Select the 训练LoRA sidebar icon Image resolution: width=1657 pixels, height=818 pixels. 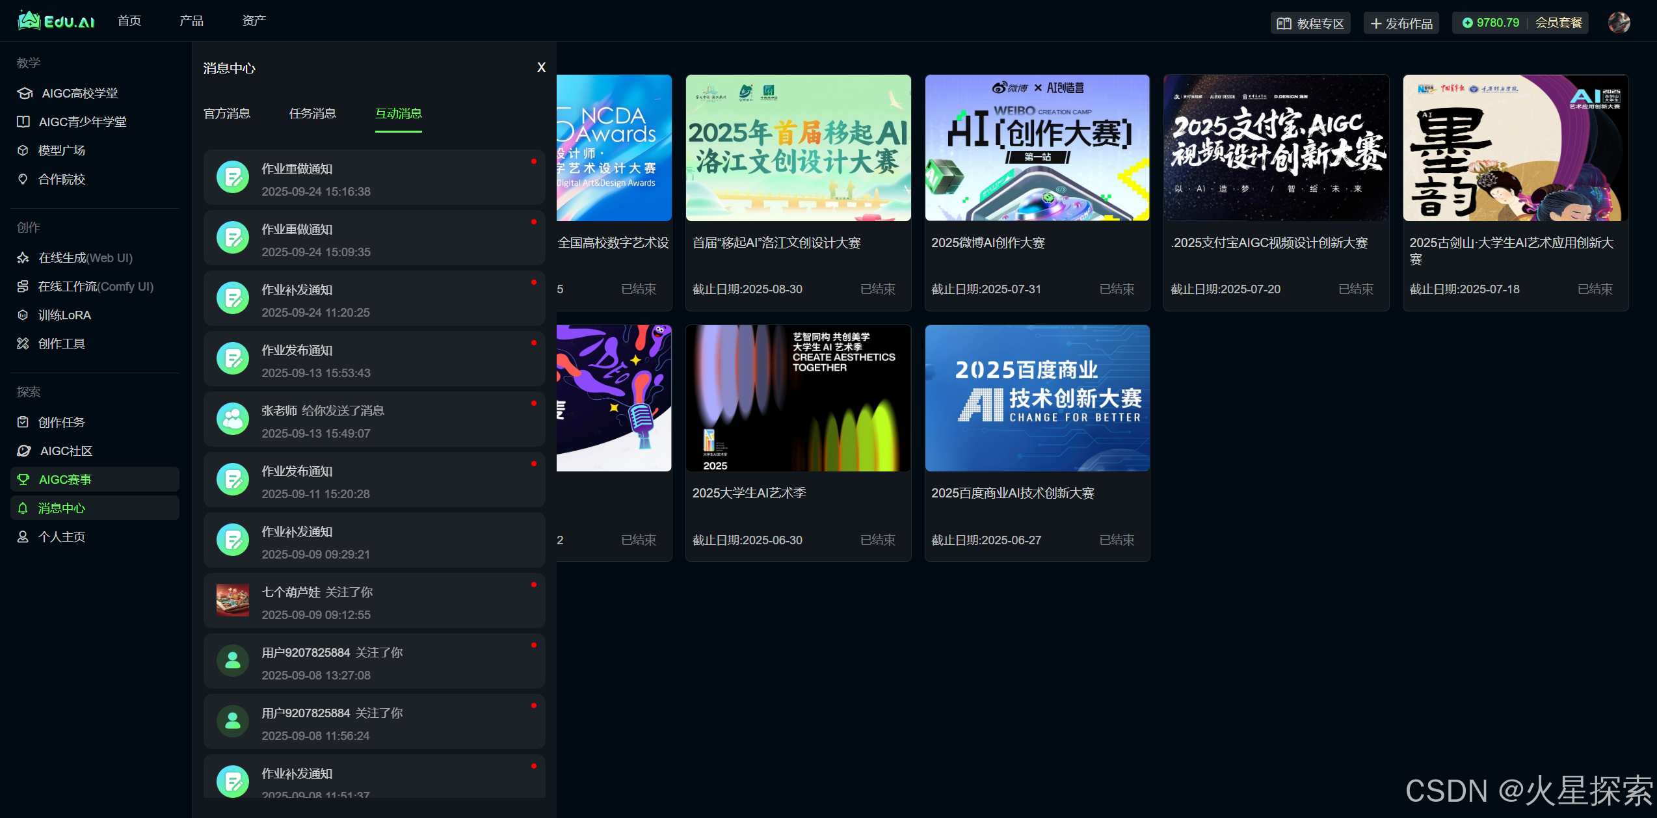[23, 315]
